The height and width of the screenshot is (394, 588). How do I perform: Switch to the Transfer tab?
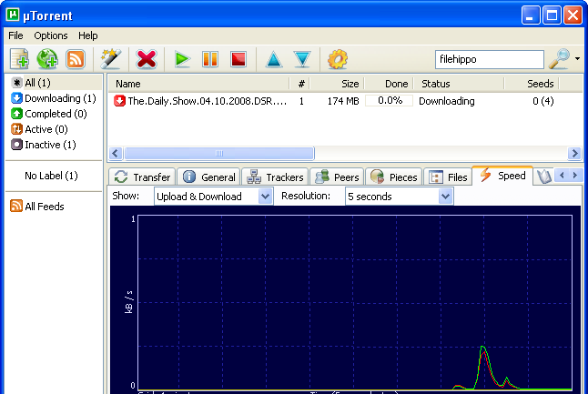pyautogui.click(x=142, y=177)
